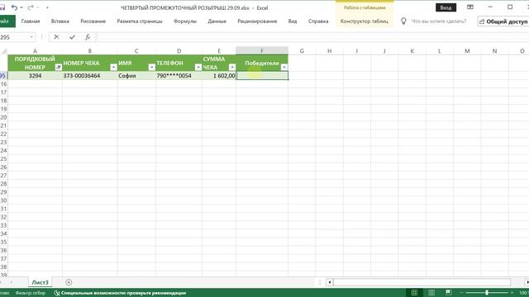Click the Общий доступ share button

(503, 21)
